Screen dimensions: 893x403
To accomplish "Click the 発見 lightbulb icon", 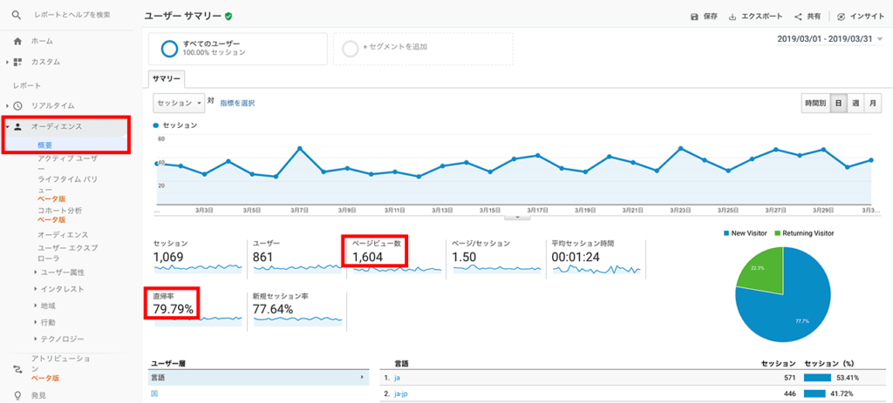I will pos(17,395).
